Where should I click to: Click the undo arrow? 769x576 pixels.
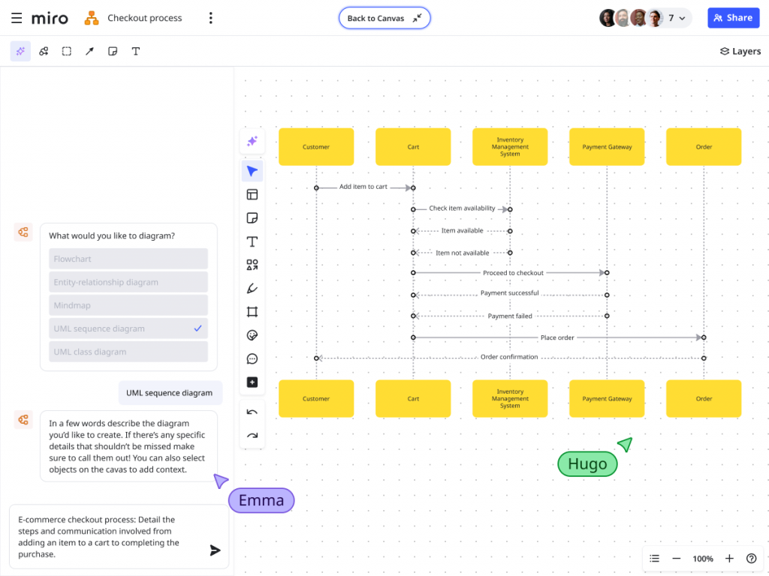click(x=252, y=412)
